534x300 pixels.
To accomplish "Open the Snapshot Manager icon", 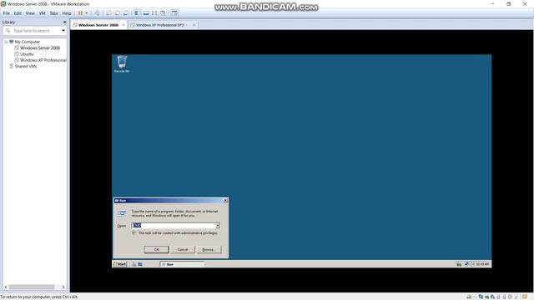I will click(126, 13).
